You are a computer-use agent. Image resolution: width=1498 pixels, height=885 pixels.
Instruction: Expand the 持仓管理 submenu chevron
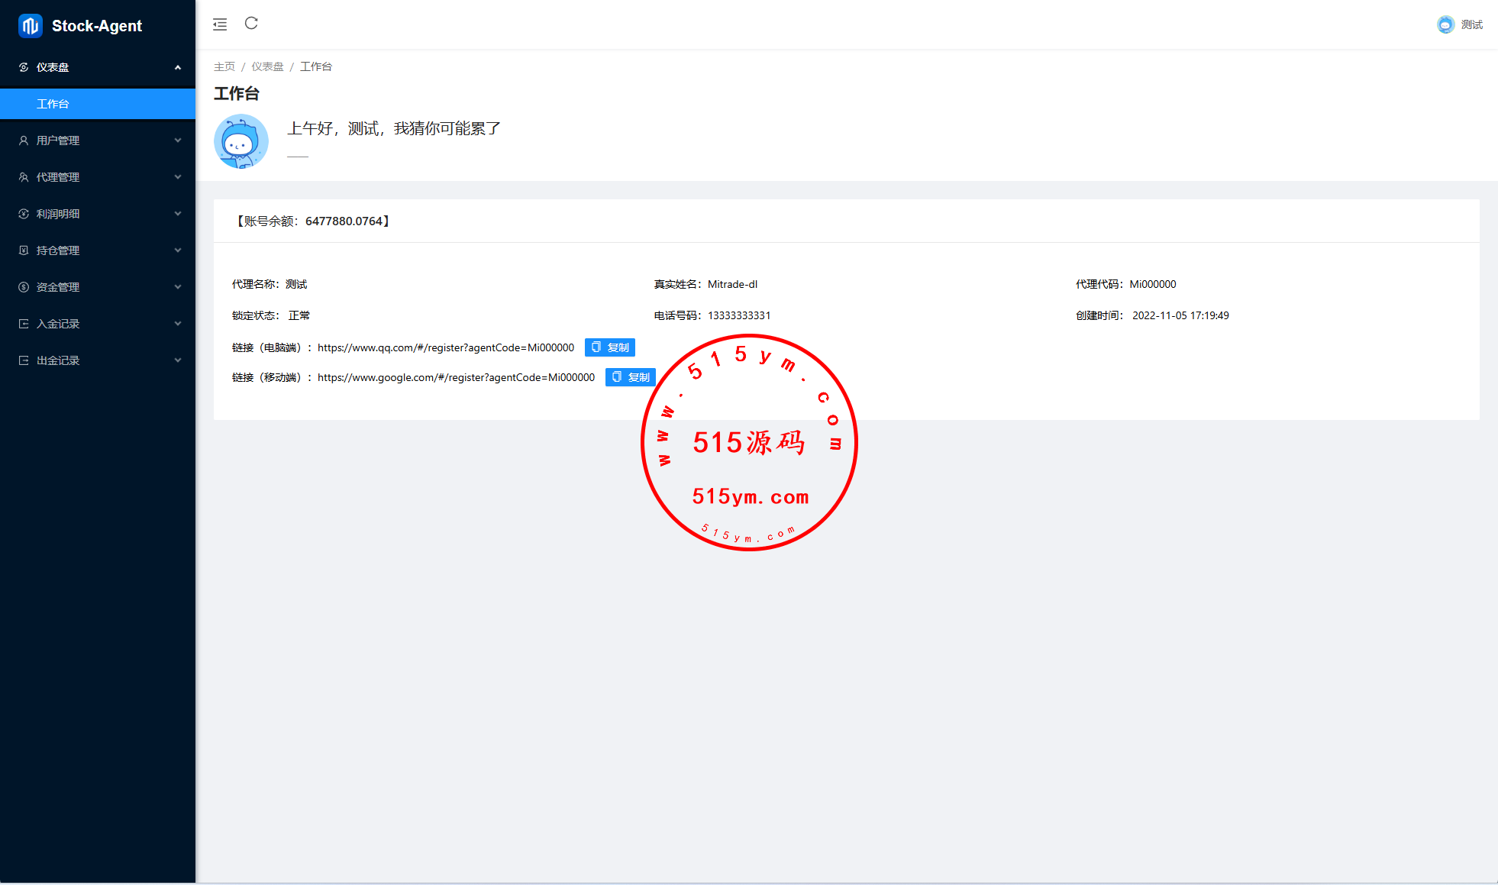[178, 250]
